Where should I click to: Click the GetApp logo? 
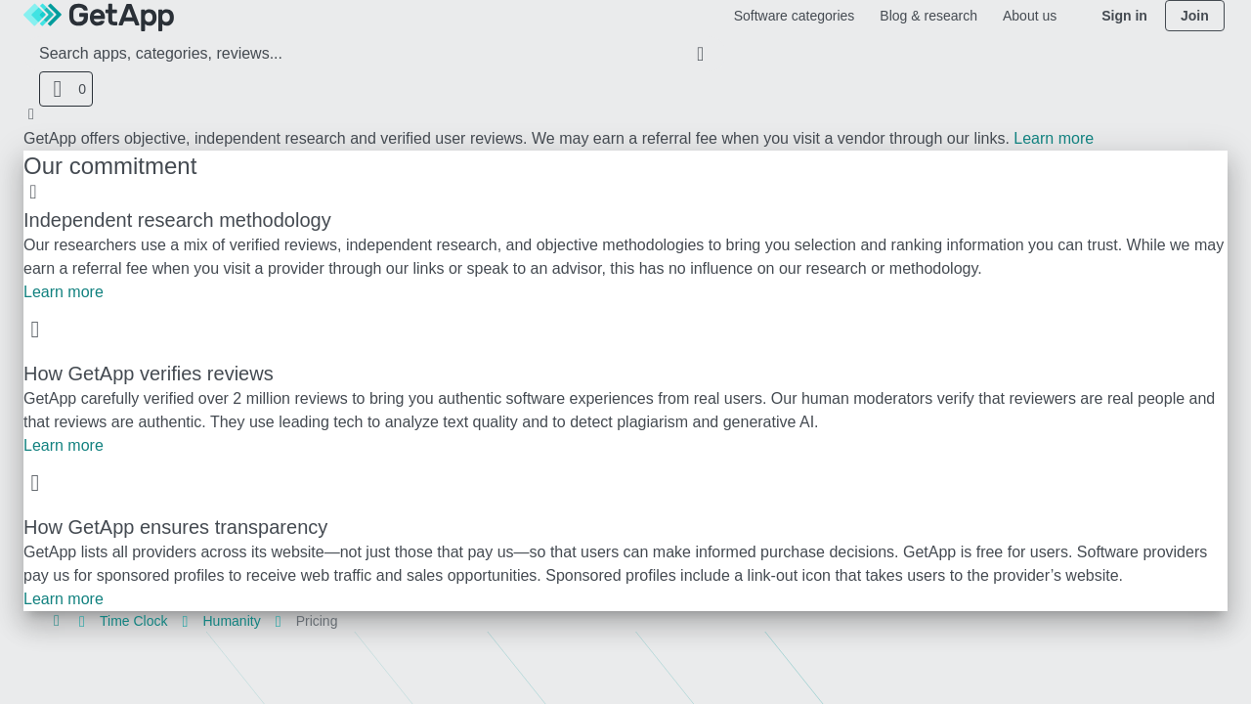point(99,16)
